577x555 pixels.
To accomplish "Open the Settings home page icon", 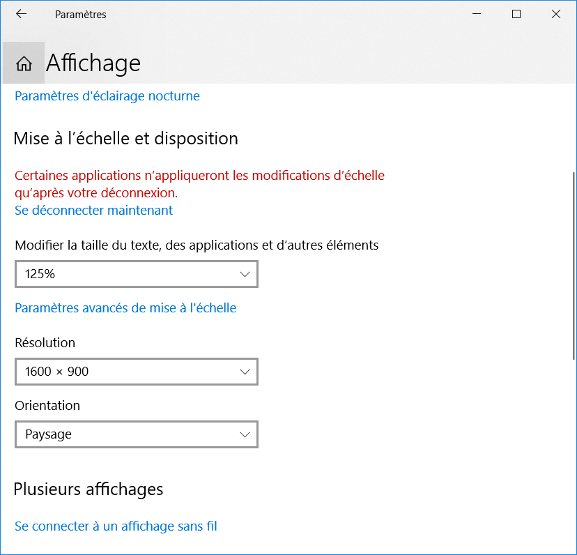I will tap(24, 63).
